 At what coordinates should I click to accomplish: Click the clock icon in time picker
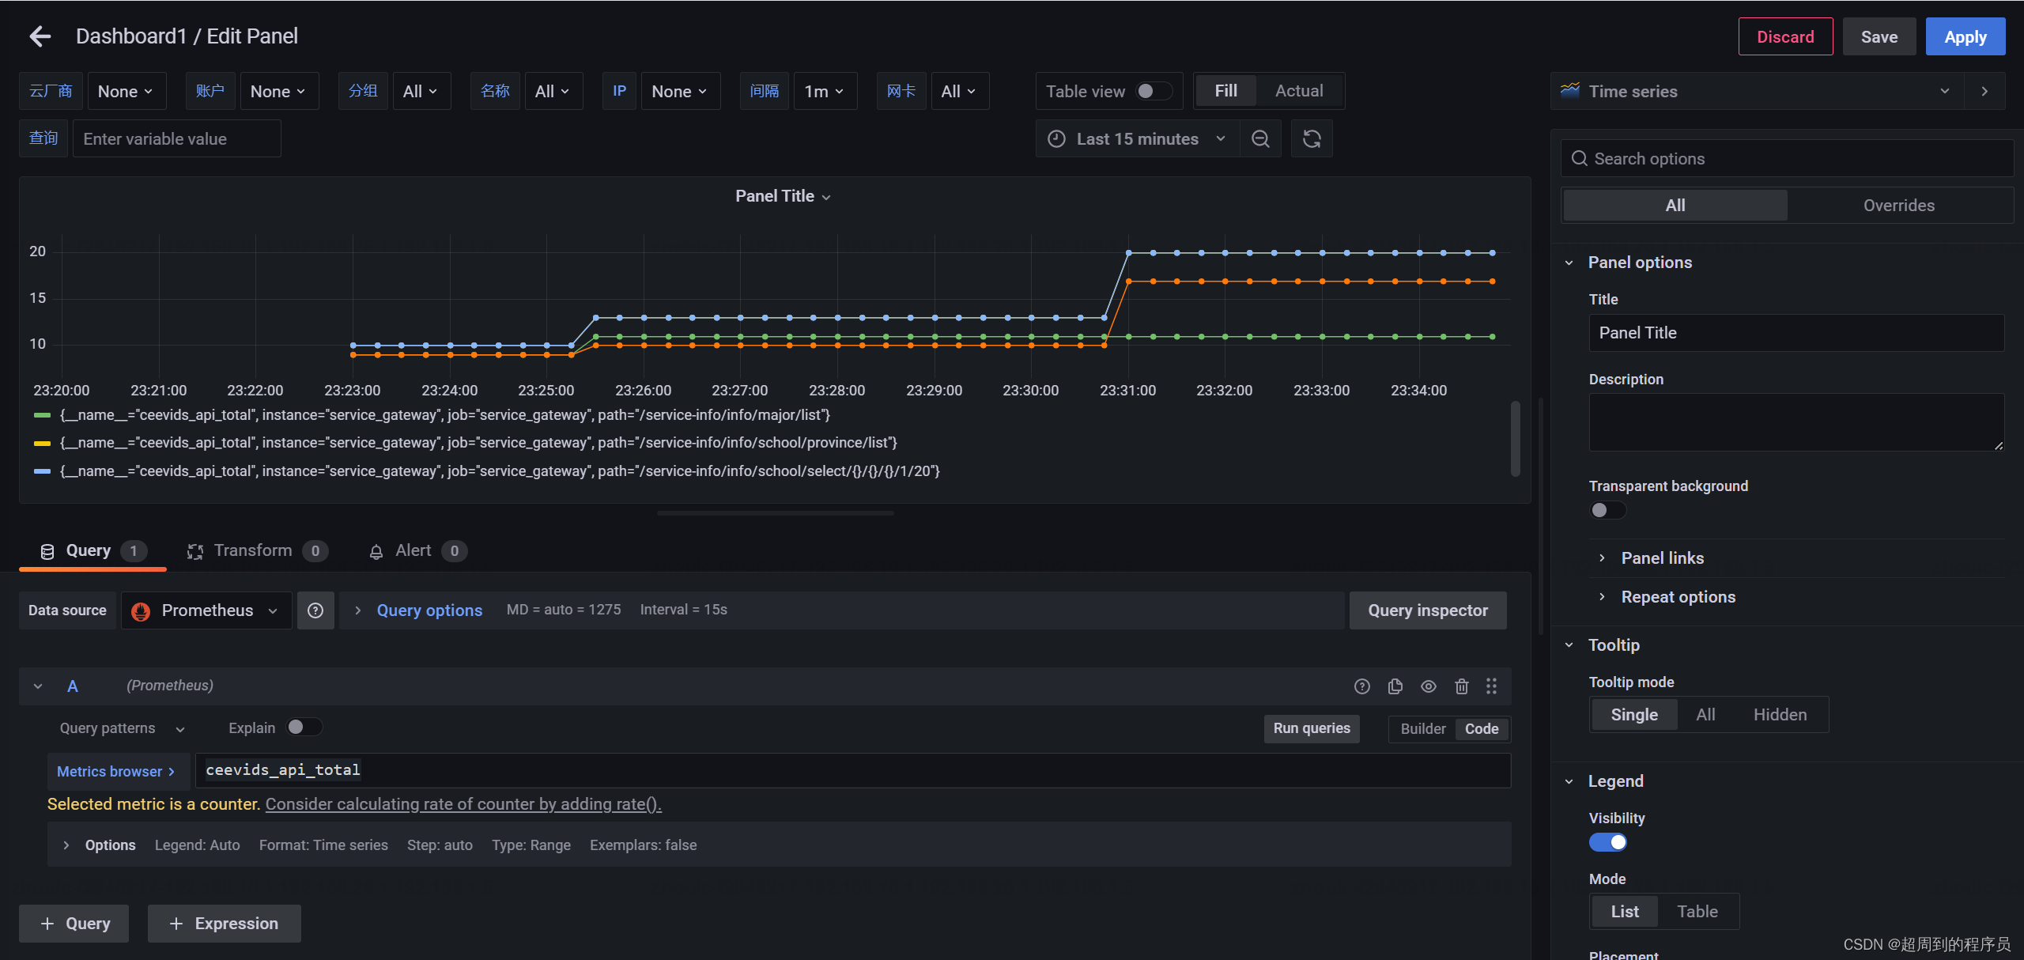(x=1056, y=139)
